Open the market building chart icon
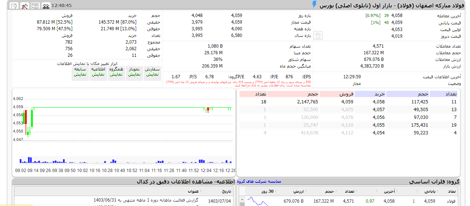The height and width of the screenshot is (206, 470). coord(46,6)
